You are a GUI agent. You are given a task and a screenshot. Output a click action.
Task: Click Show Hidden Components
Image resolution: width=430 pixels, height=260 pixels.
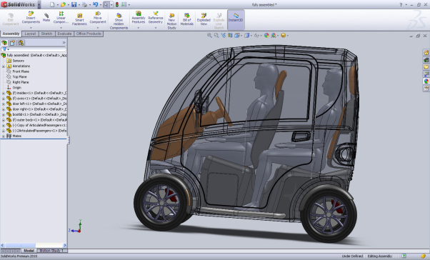119,21
